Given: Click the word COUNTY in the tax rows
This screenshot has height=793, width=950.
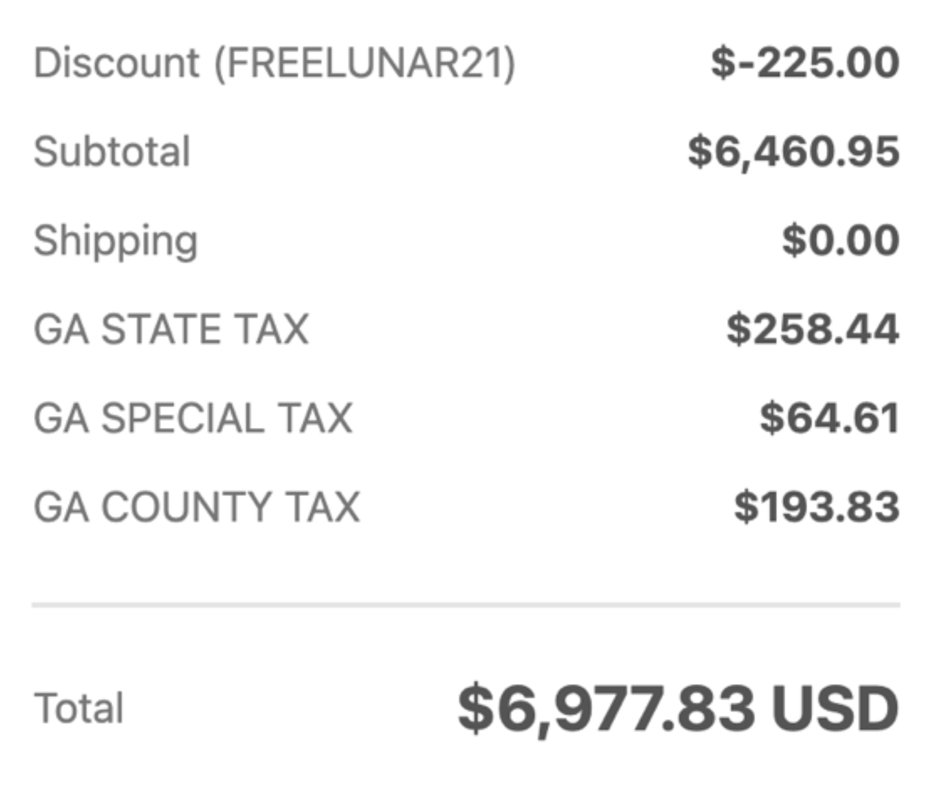Looking at the screenshot, I should 187,507.
